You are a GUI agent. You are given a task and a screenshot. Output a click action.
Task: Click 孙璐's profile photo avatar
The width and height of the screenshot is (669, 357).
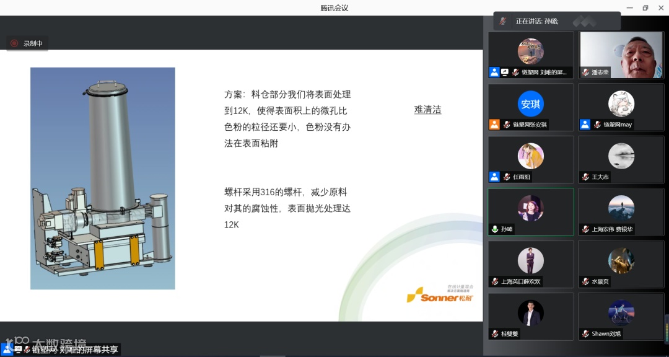pos(531,208)
